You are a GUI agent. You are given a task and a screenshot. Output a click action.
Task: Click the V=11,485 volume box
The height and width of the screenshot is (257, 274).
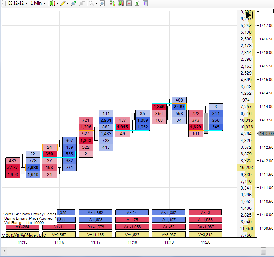pos(96,235)
